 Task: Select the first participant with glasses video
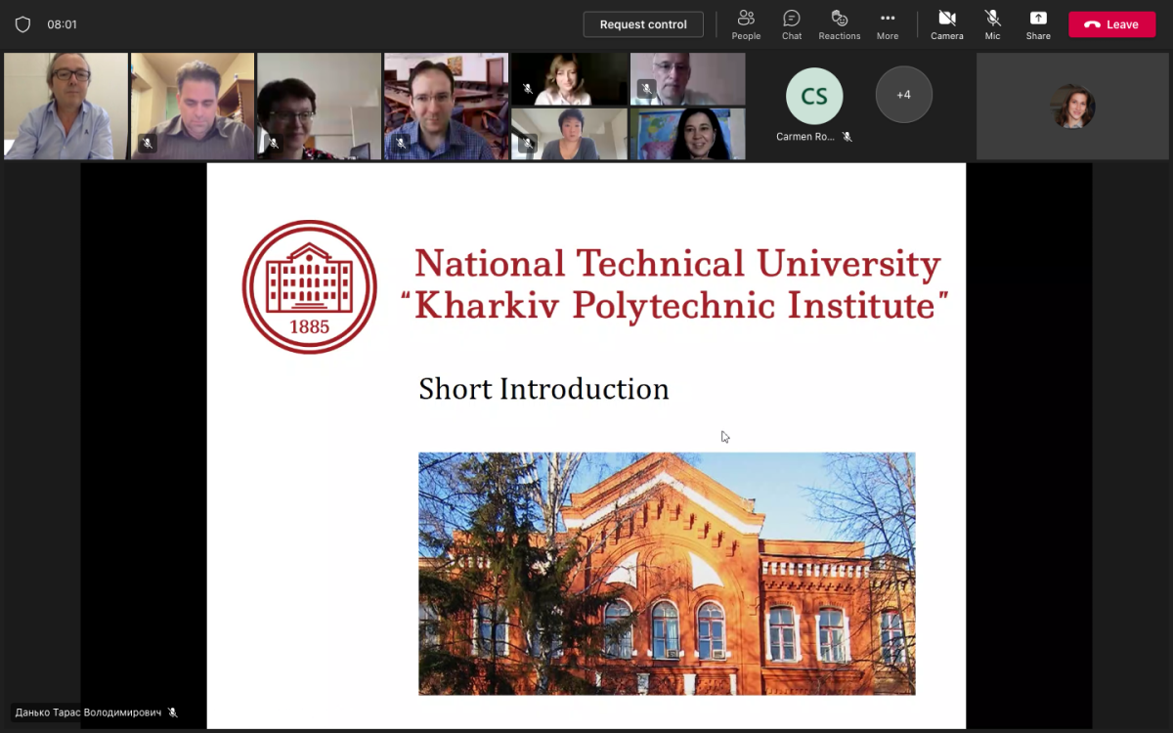pyautogui.click(x=65, y=106)
